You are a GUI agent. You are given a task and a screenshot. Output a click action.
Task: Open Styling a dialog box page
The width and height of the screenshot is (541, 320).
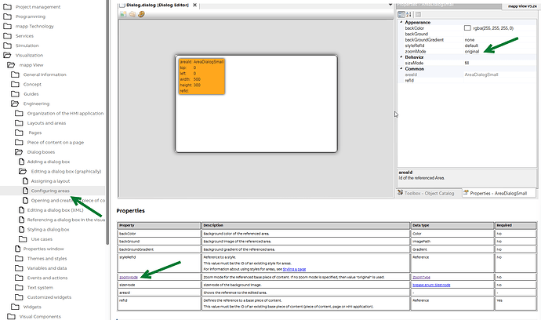point(49,229)
